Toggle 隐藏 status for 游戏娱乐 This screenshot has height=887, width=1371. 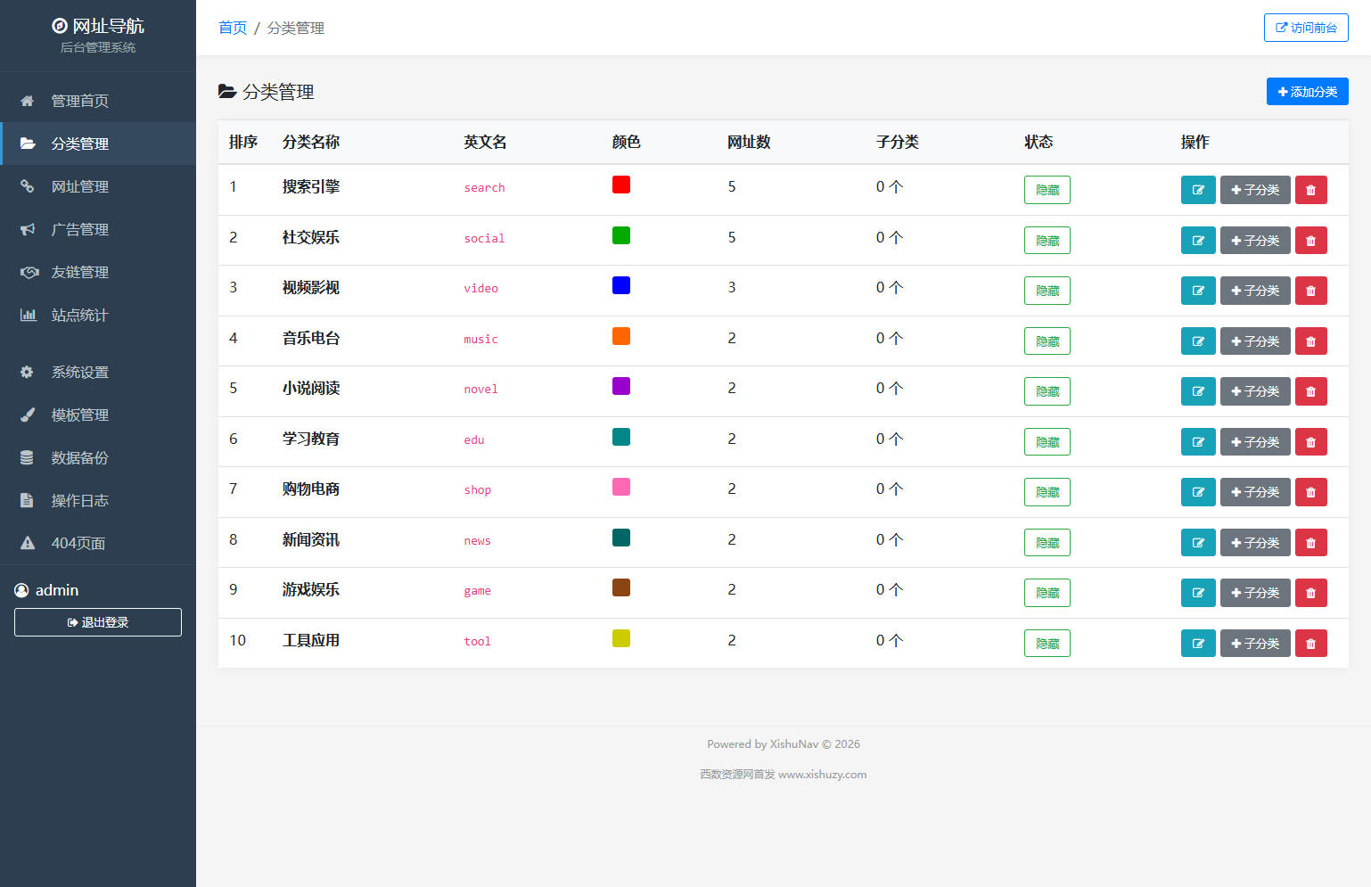(x=1047, y=593)
